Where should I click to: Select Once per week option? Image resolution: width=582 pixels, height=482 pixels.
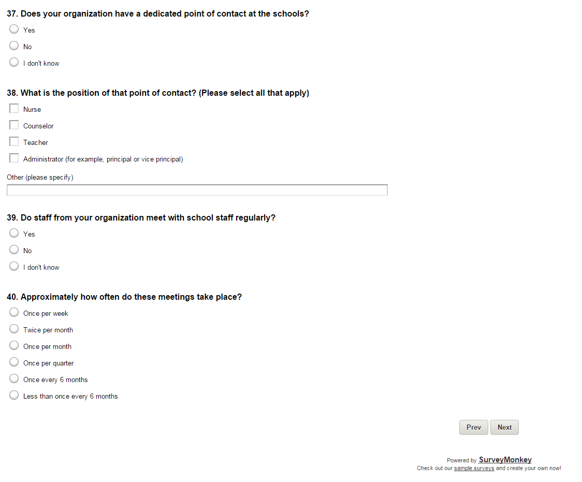point(14,313)
